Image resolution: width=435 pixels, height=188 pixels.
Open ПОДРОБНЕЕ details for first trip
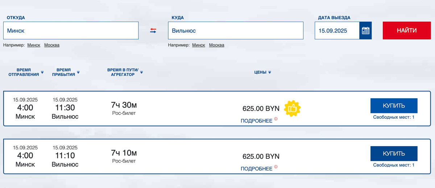point(256,121)
